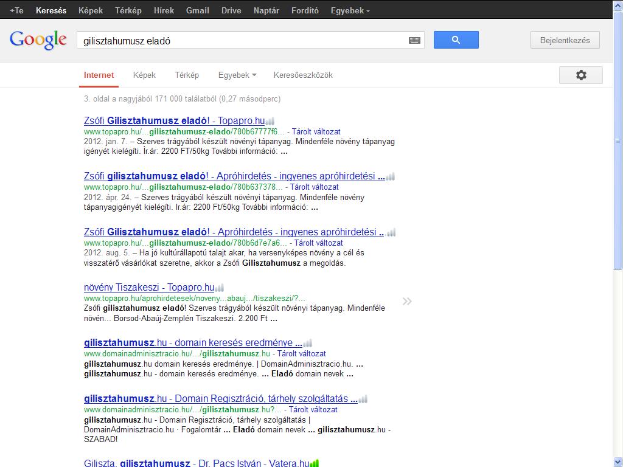Open Képek in the black top bar

coord(91,11)
